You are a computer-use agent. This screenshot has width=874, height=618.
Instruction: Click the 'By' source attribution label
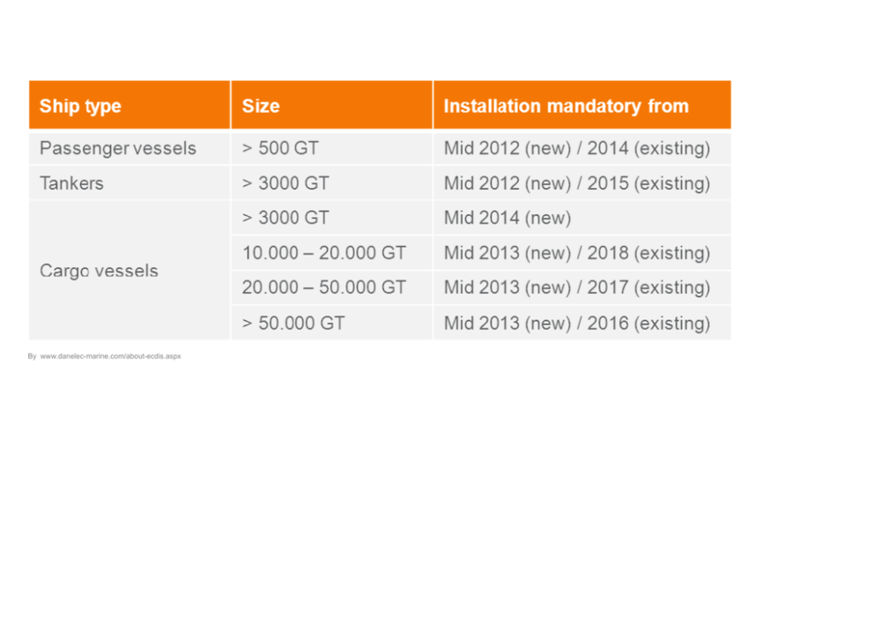[32, 356]
